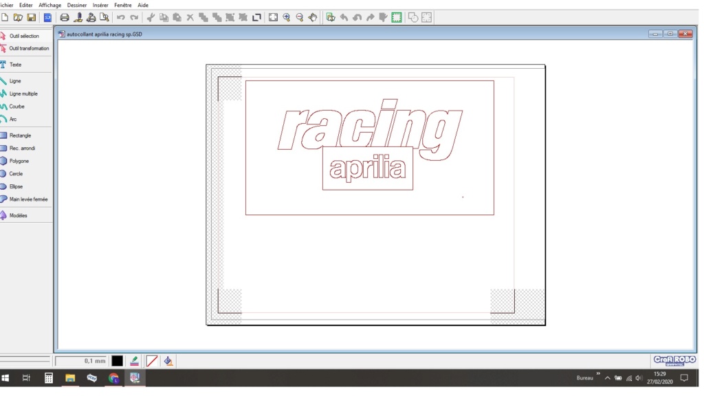Screen dimensions: 704x396
Task: Open the volume control in system tray
Action: (x=639, y=378)
